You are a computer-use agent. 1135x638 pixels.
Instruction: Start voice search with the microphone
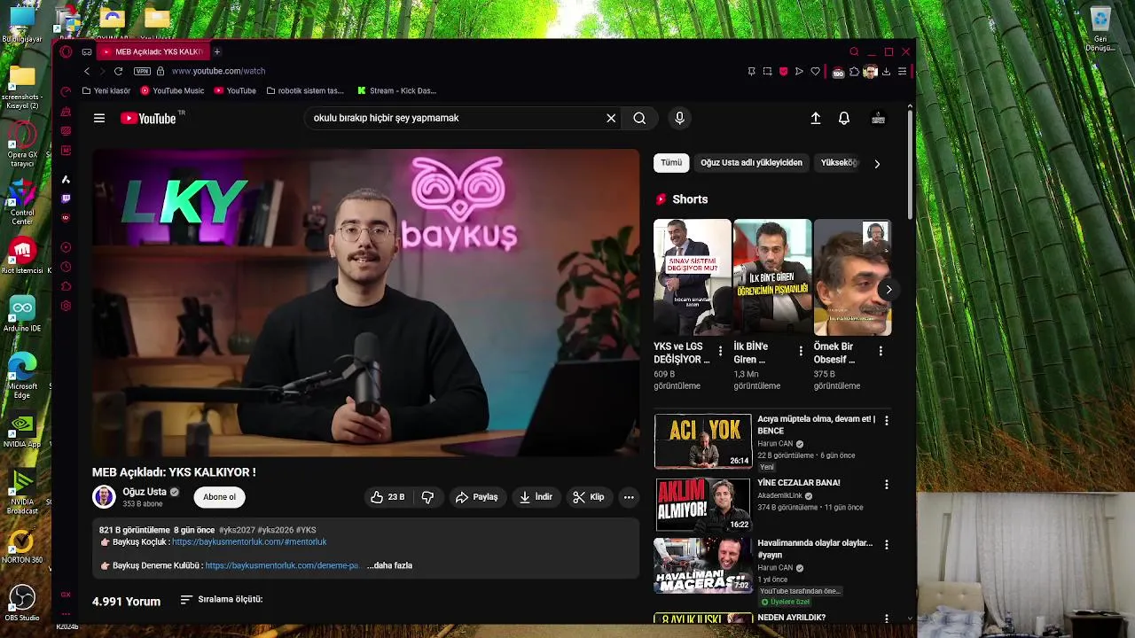point(679,118)
